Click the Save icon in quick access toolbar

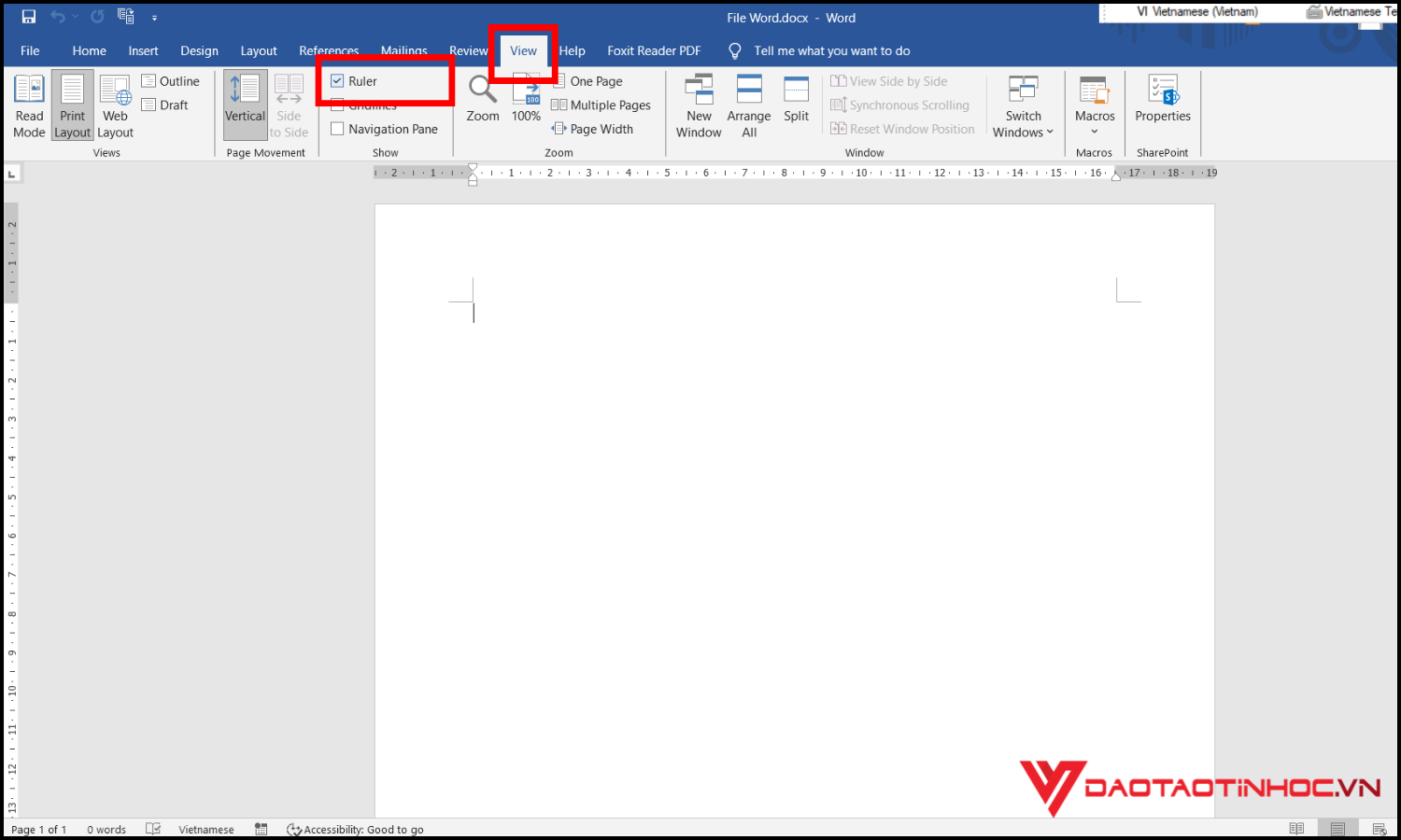pyautogui.click(x=29, y=17)
